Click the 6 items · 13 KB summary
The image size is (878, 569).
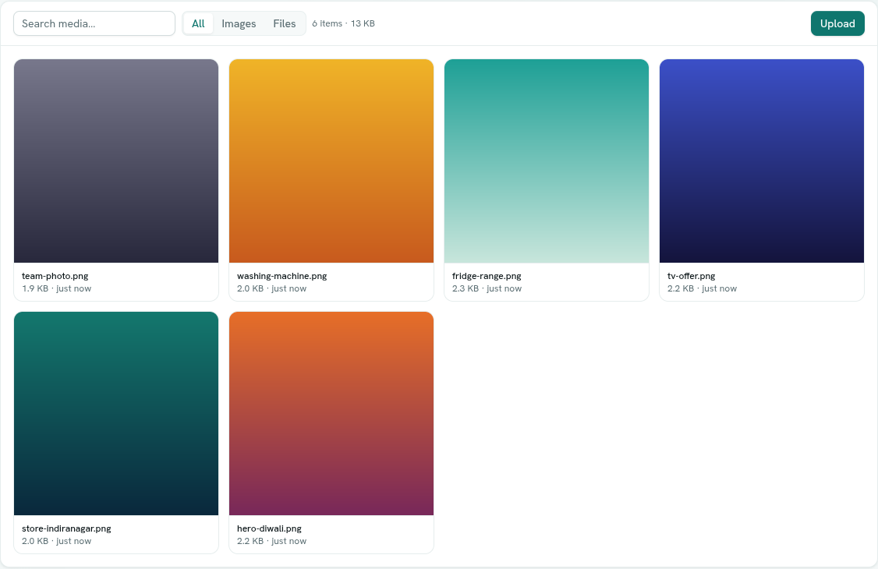coord(343,23)
